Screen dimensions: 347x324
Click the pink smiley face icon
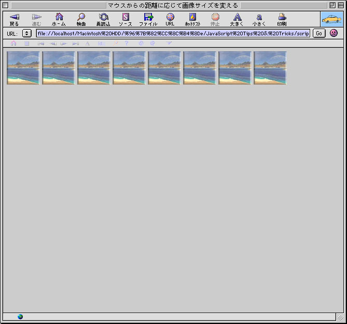click(334, 33)
